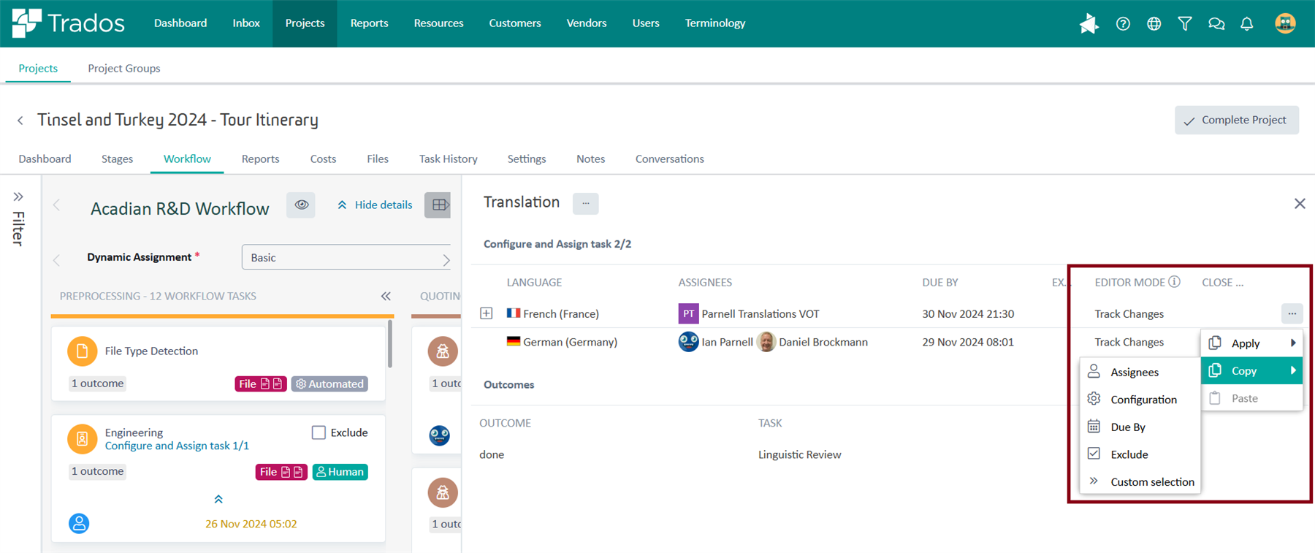Collapse the Preprocessing stage column

[x=386, y=296]
